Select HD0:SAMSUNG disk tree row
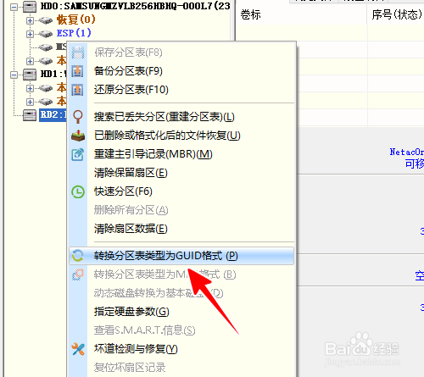Screen dimensions: 424x377 click(x=135, y=7)
